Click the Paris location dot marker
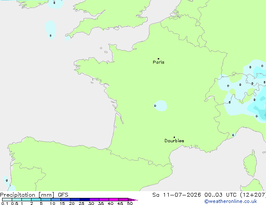The height and width of the screenshot is (205, 266). (x=159, y=59)
